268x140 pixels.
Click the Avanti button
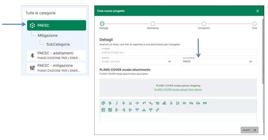tap(250, 130)
